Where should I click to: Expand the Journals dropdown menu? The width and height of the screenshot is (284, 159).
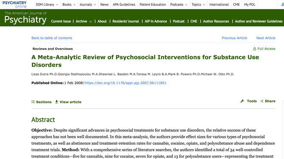pos(95,5)
